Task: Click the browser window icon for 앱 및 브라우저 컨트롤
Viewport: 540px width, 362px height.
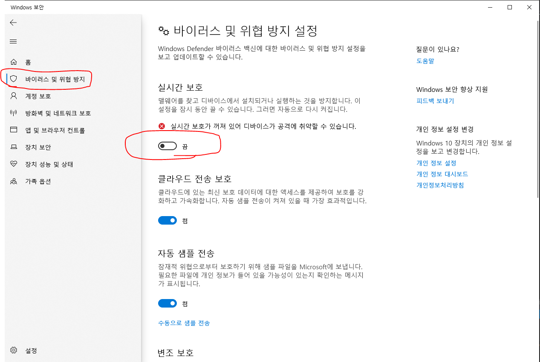Action: 14,130
